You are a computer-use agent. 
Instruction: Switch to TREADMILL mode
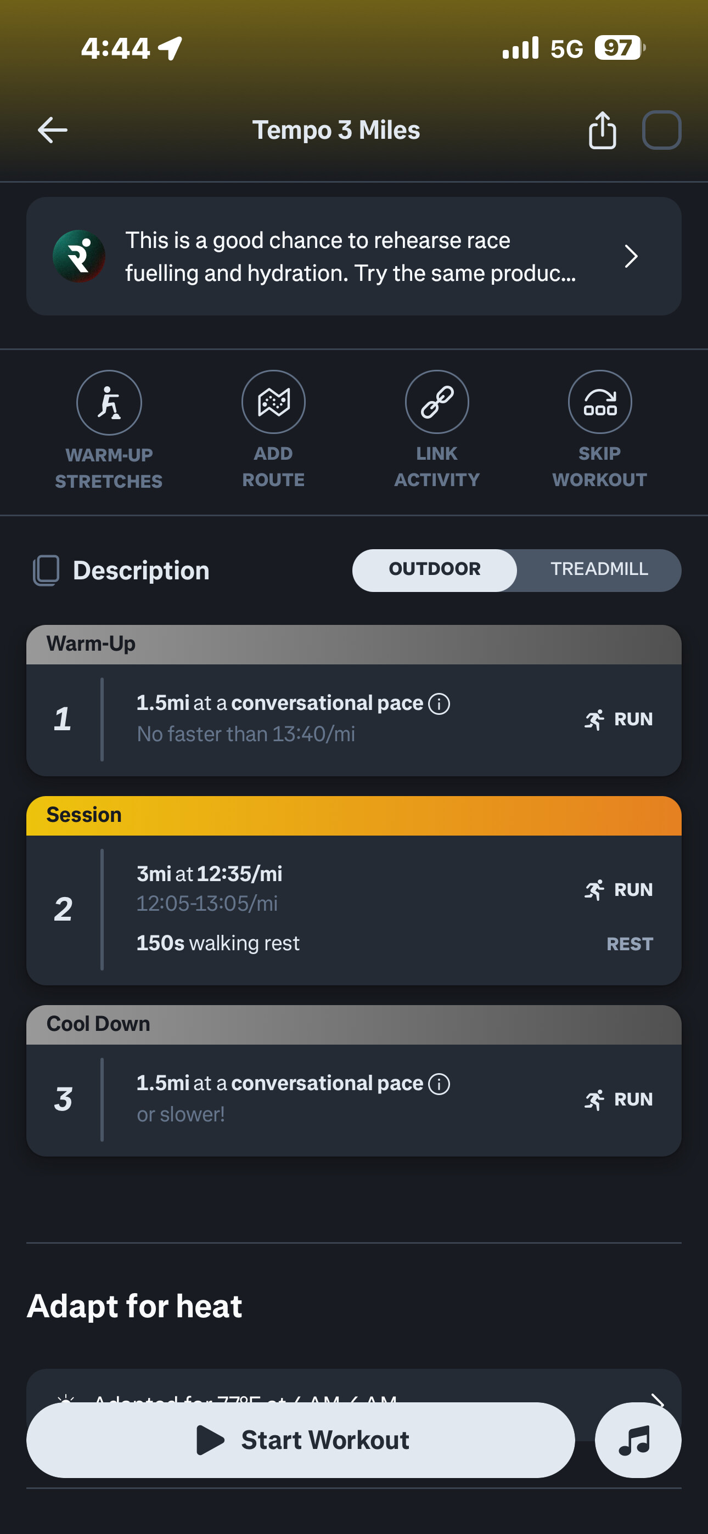599,570
